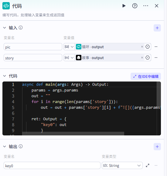
Task: Click the code editor horizontal scrollbar
Action: [x=73, y=134]
